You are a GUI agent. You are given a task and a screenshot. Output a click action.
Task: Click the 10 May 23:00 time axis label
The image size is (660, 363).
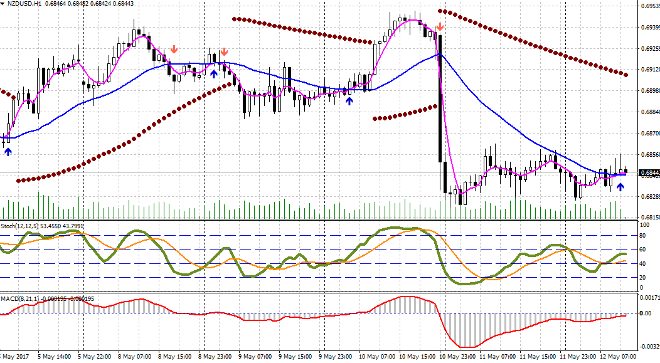click(455, 357)
